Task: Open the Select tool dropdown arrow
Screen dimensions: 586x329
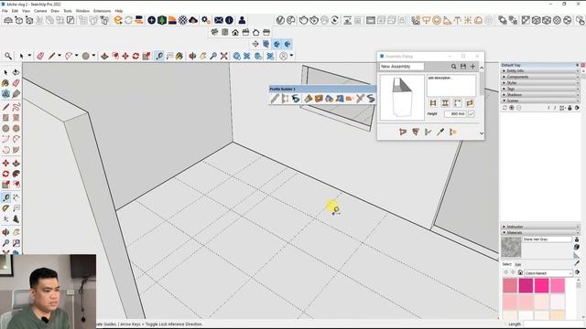Action: pos(29,56)
